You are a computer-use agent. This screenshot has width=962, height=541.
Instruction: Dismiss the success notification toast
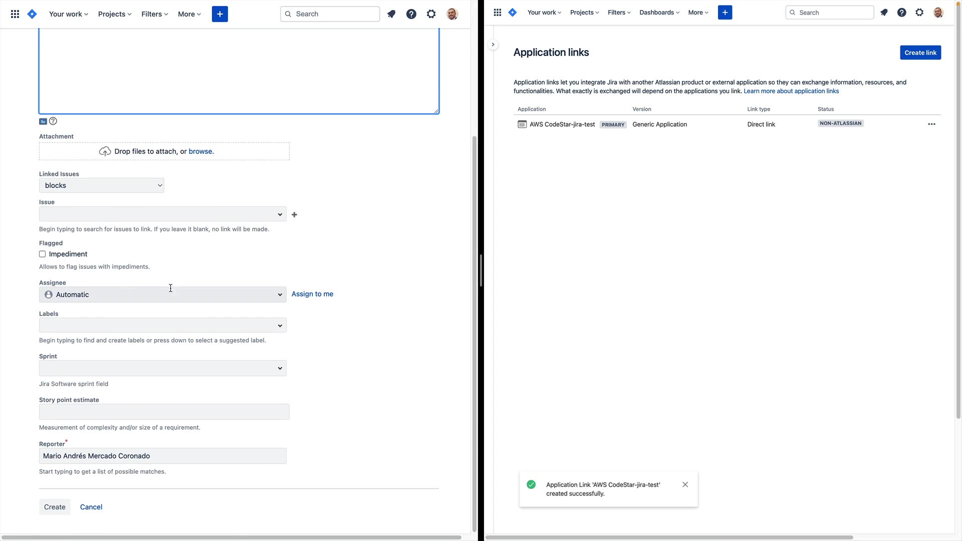tap(685, 484)
